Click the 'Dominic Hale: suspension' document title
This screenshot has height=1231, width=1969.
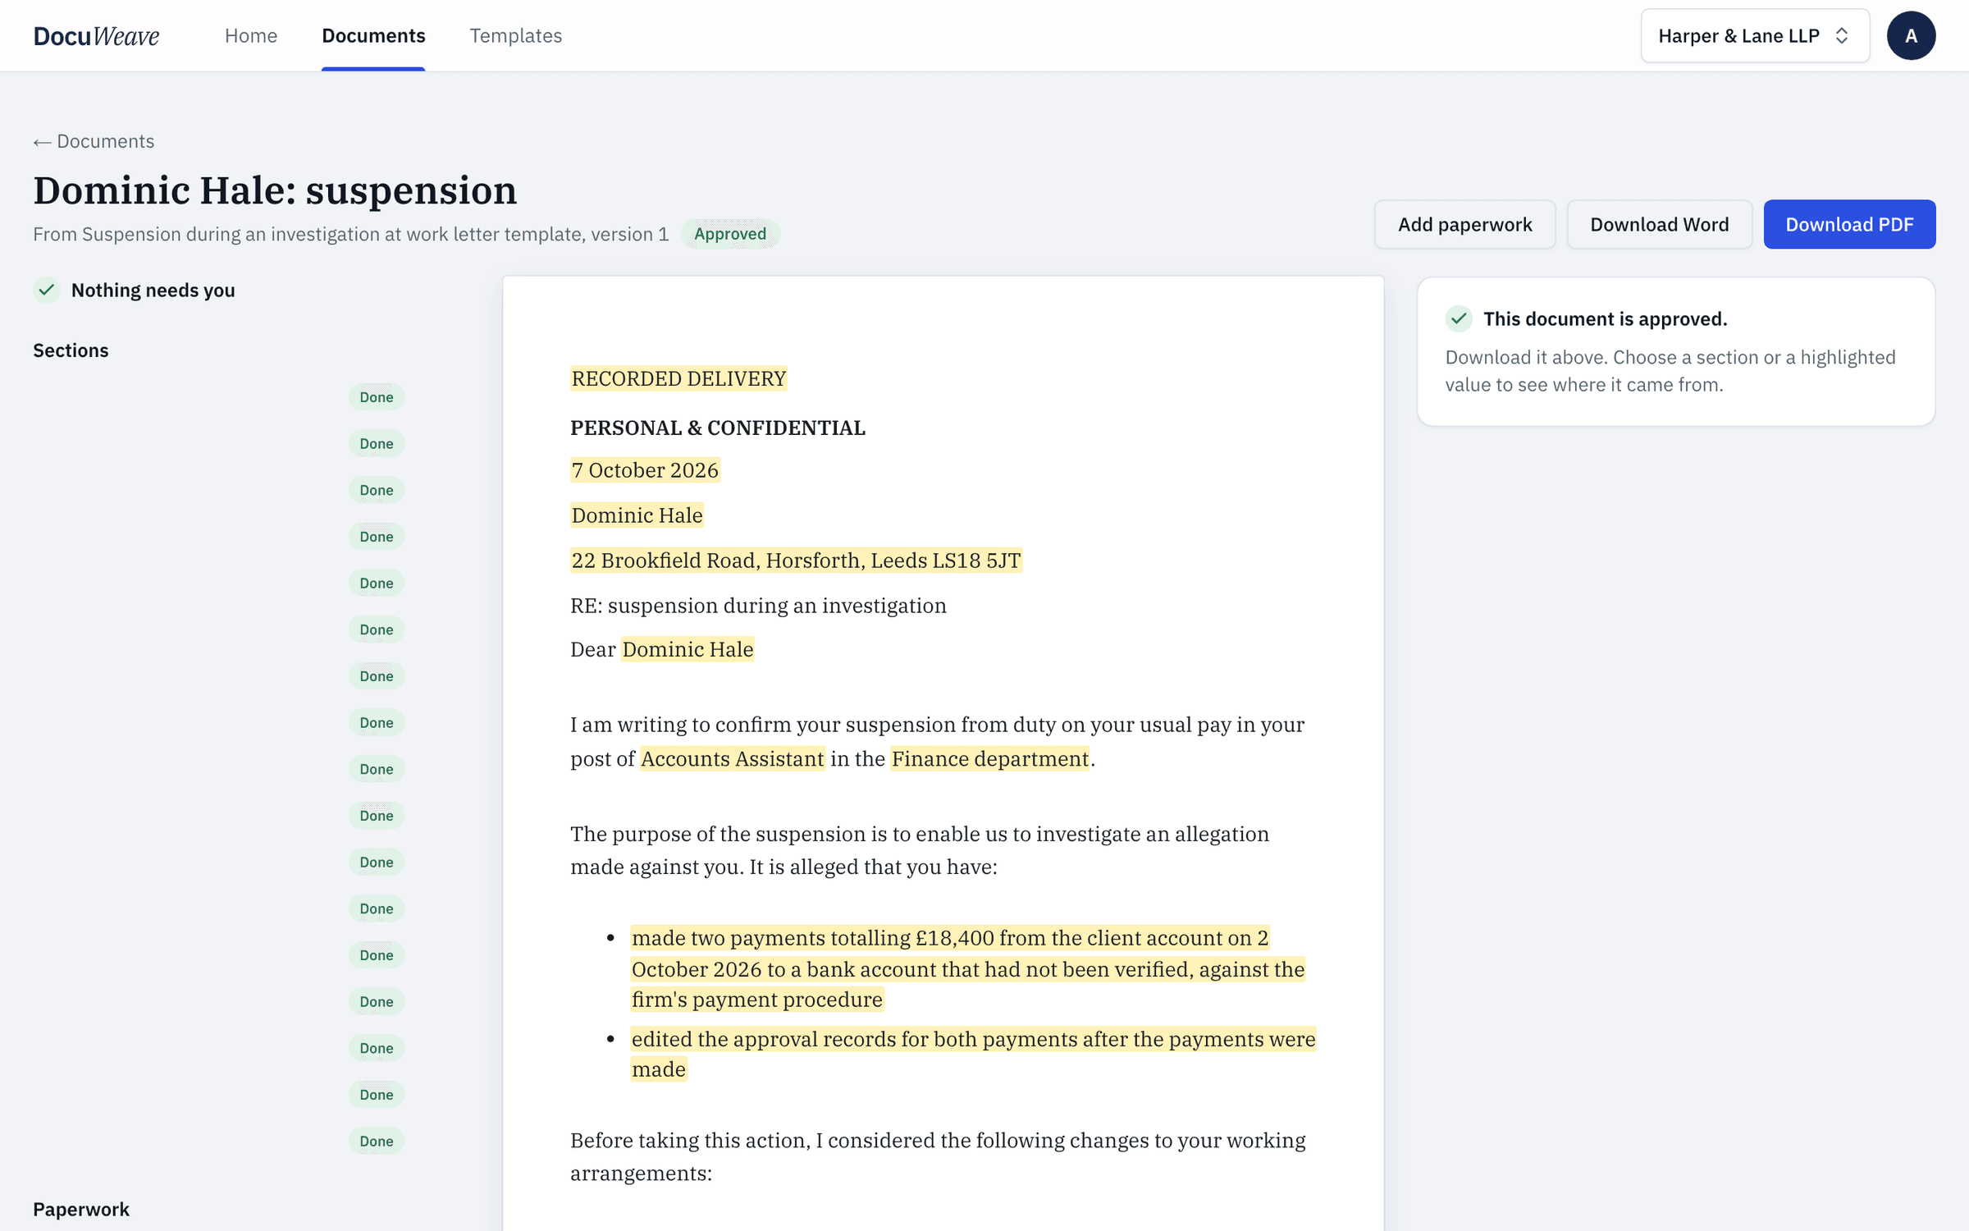click(275, 190)
